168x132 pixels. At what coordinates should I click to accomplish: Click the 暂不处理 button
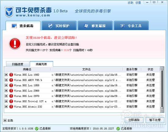point(155,120)
